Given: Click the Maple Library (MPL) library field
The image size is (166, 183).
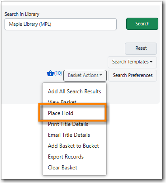Looking at the screenshot, I should 61,24.
